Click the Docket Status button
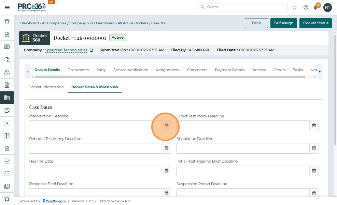 [x=315, y=23]
